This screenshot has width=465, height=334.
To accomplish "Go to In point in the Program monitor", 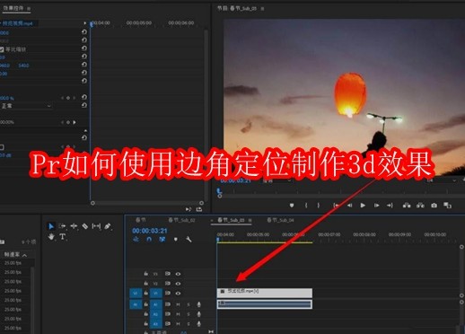I will click(x=336, y=206).
